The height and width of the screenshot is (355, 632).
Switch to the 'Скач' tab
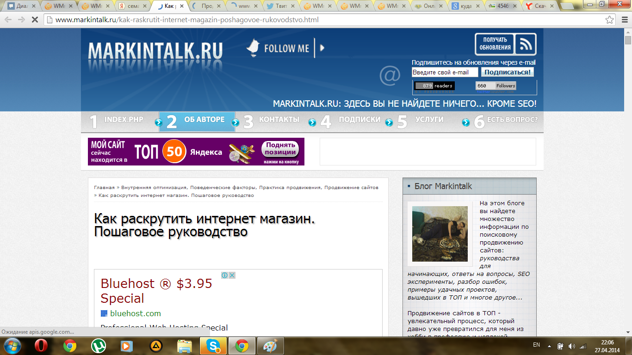[539, 6]
